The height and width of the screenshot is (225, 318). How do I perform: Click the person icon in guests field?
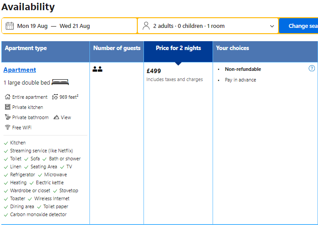[146, 26]
